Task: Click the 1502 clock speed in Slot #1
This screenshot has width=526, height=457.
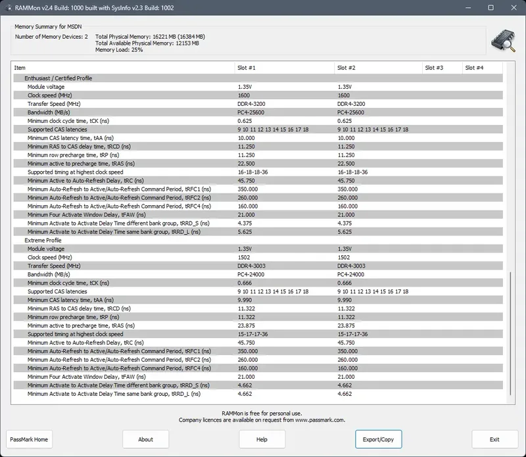Action: point(244,257)
